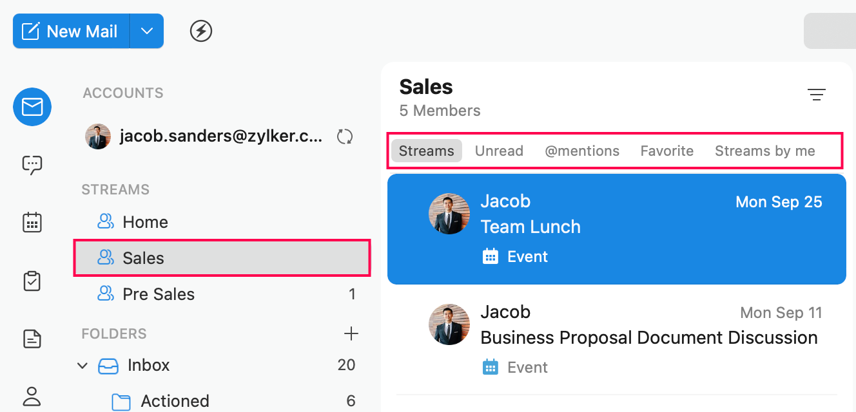Open the Pre Sales stream
Viewport: 856px width, 412px height.
click(159, 294)
